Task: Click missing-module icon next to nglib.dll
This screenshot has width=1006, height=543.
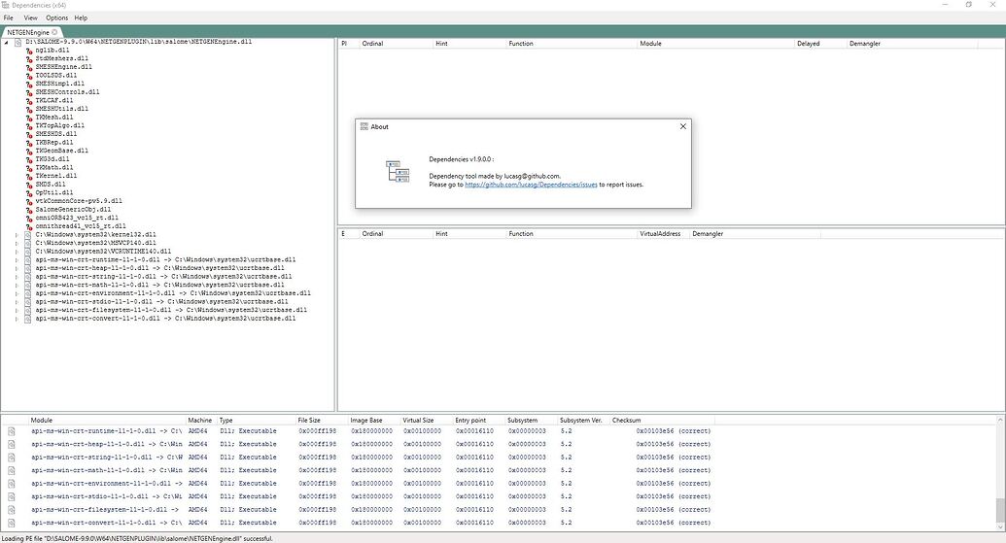Action: coord(29,51)
